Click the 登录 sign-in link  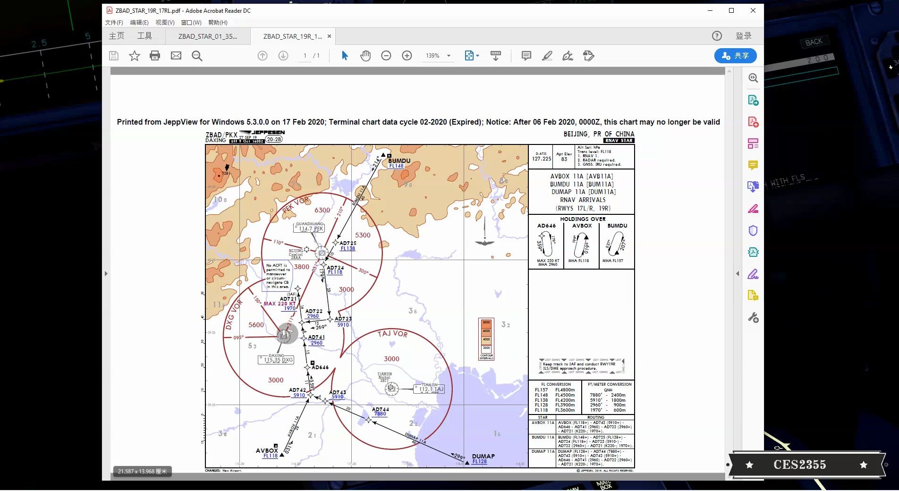744,36
